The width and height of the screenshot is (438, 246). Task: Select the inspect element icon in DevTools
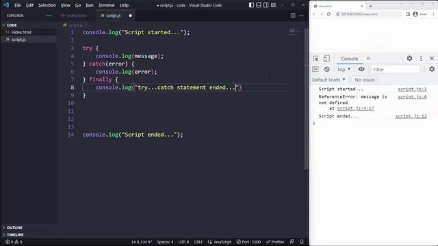click(x=315, y=59)
